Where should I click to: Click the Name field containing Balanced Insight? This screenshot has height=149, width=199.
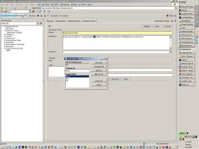117,33
